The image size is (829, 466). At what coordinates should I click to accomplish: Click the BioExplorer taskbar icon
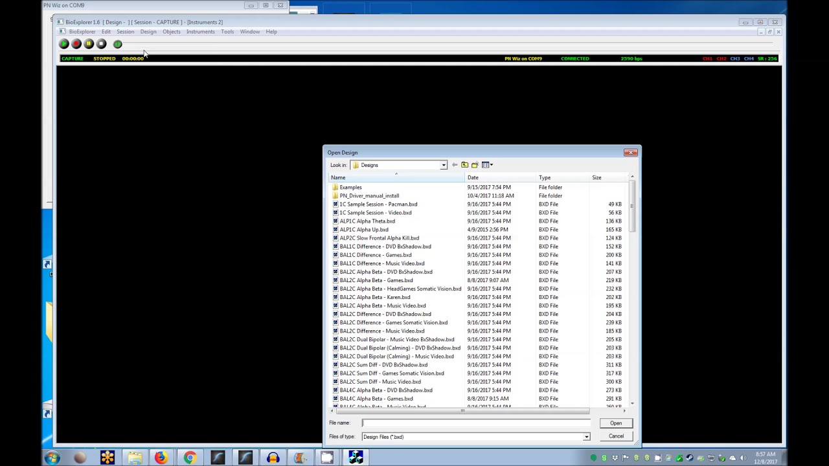(356, 458)
